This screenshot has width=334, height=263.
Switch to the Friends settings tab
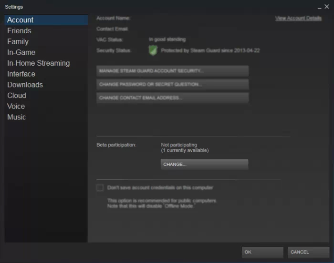coord(19,31)
